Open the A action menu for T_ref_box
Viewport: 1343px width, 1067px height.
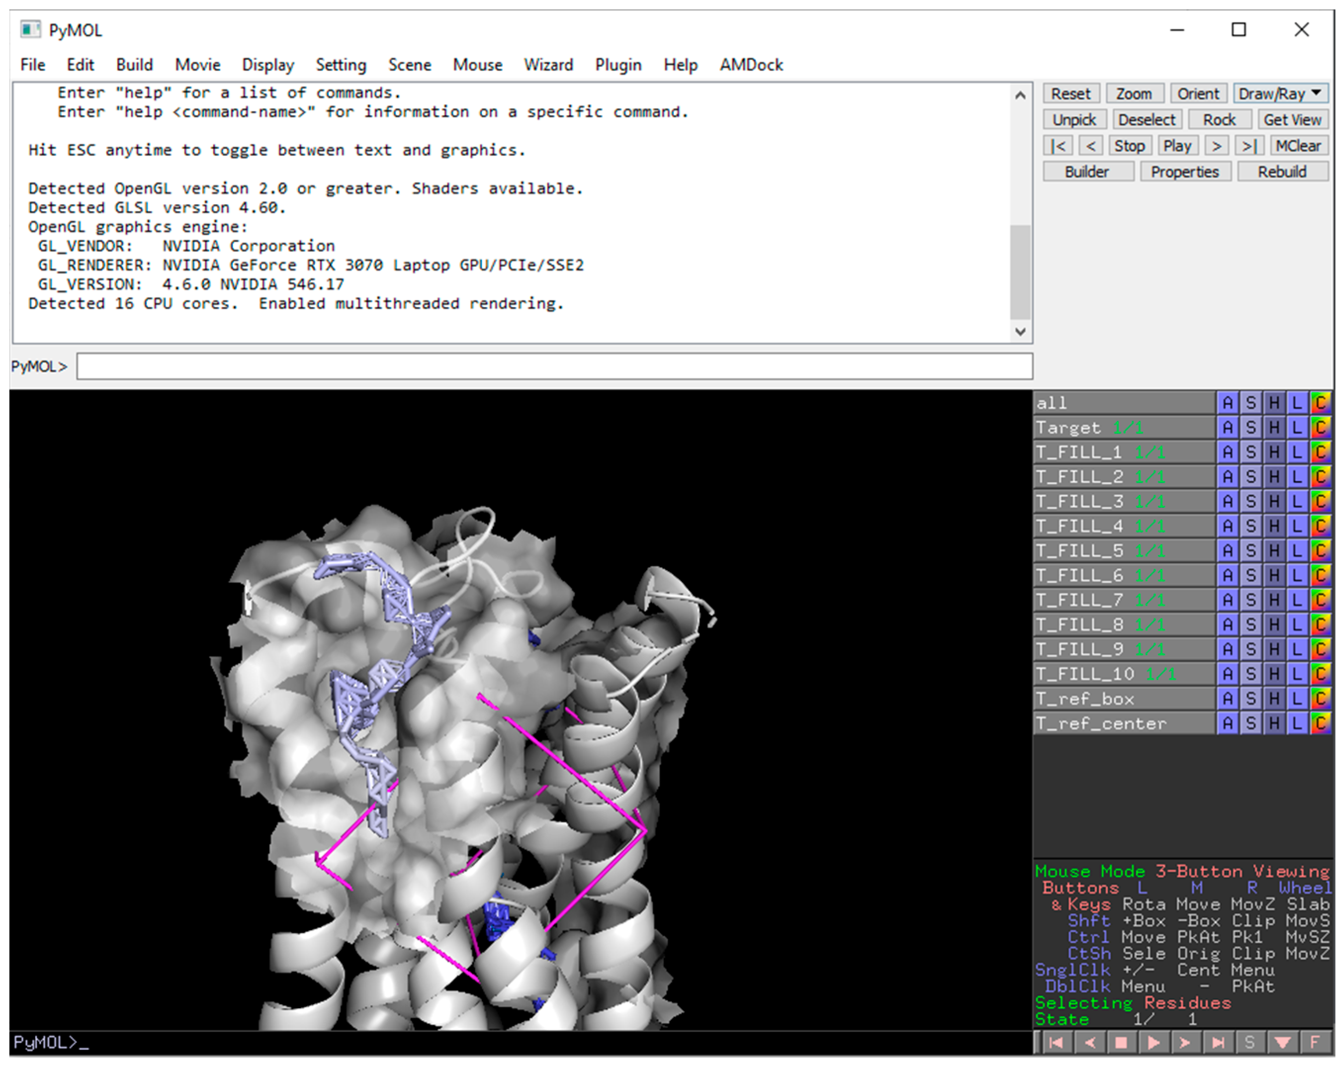click(1228, 698)
